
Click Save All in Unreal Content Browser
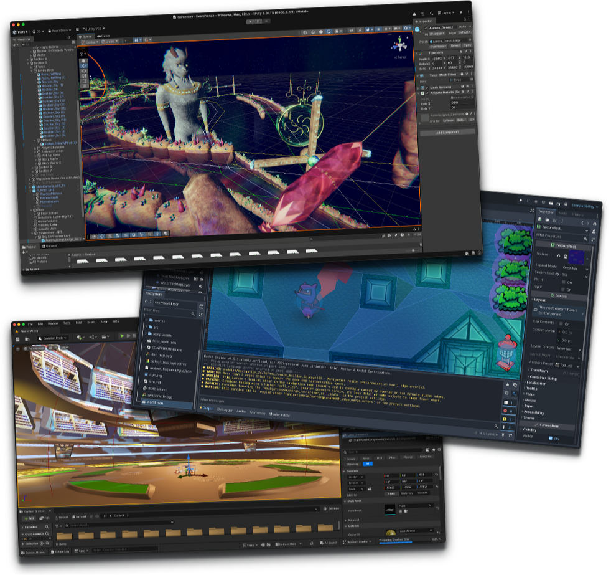[79, 516]
